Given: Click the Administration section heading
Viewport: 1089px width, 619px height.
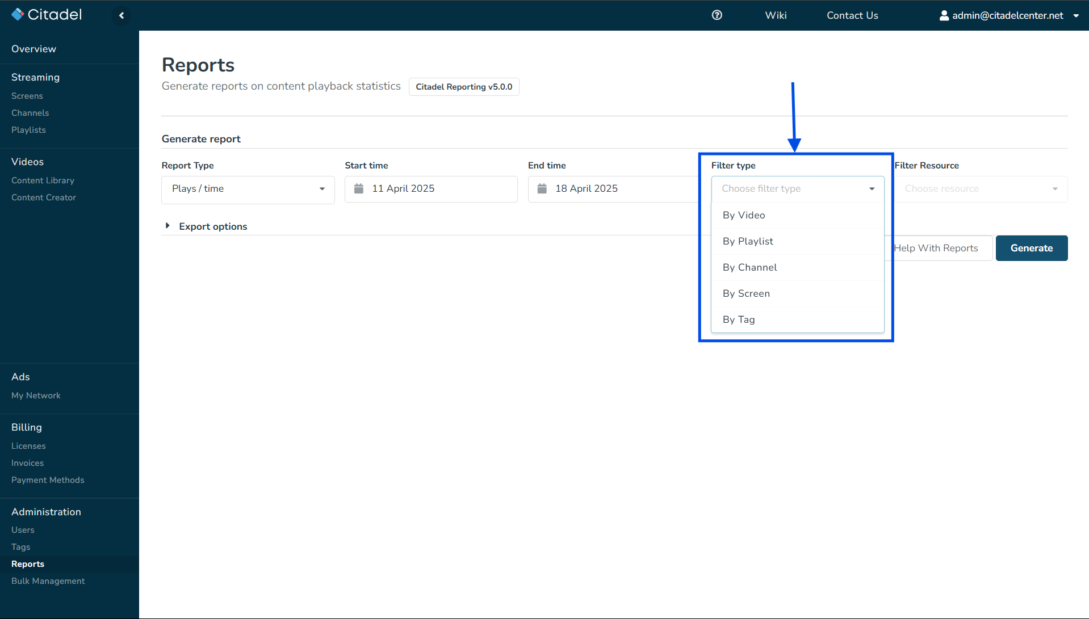Looking at the screenshot, I should tap(46, 512).
